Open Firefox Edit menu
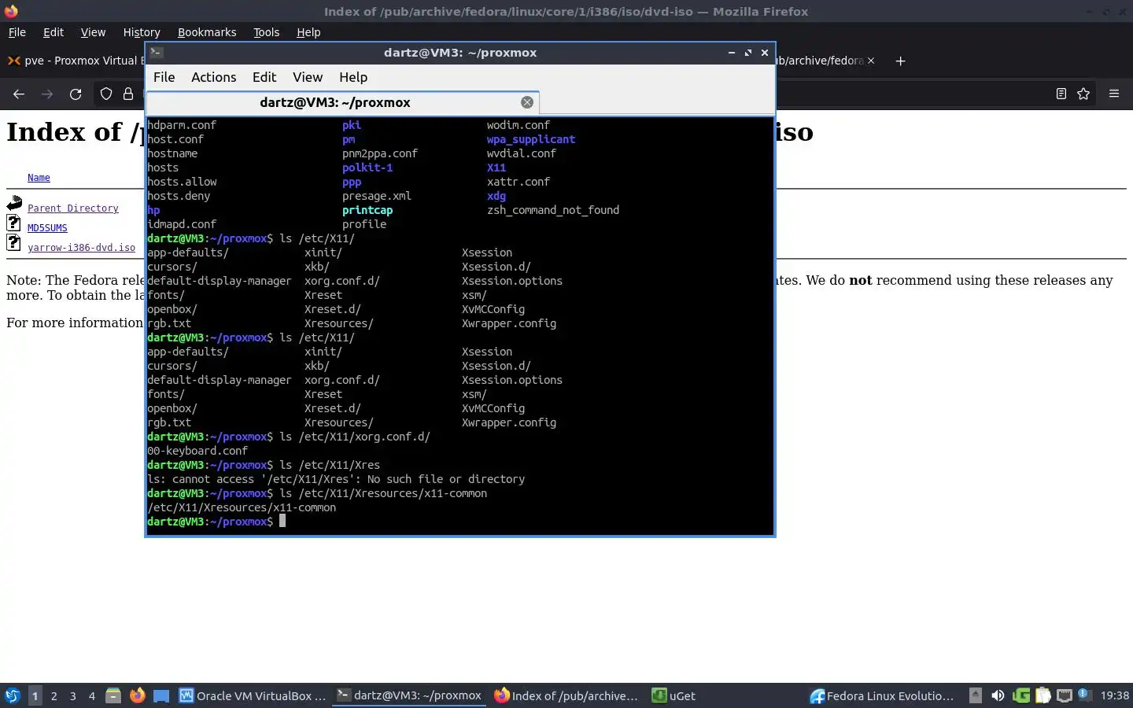The image size is (1133, 708). pos(54,32)
